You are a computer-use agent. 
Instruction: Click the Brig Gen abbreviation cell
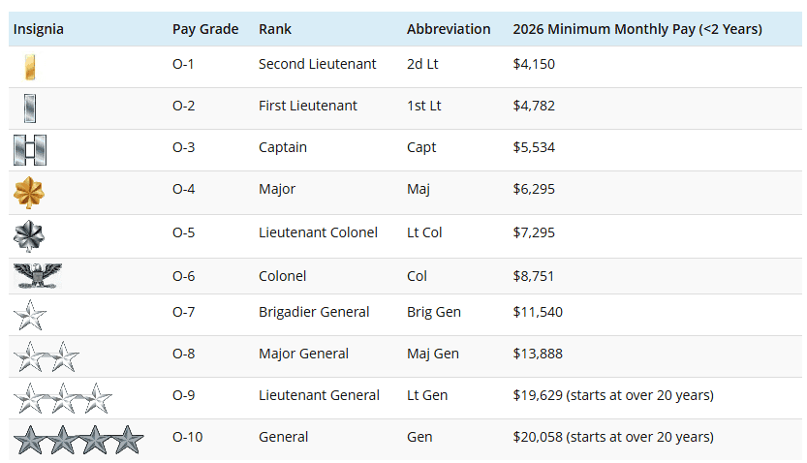(434, 312)
